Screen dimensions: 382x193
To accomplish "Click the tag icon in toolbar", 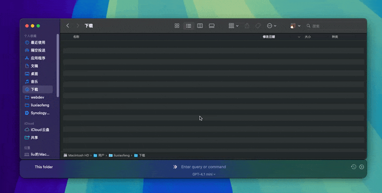I will click(258, 26).
